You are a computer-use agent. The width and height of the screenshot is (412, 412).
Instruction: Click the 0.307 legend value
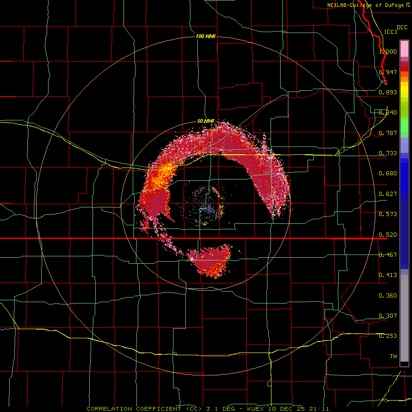coord(388,316)
